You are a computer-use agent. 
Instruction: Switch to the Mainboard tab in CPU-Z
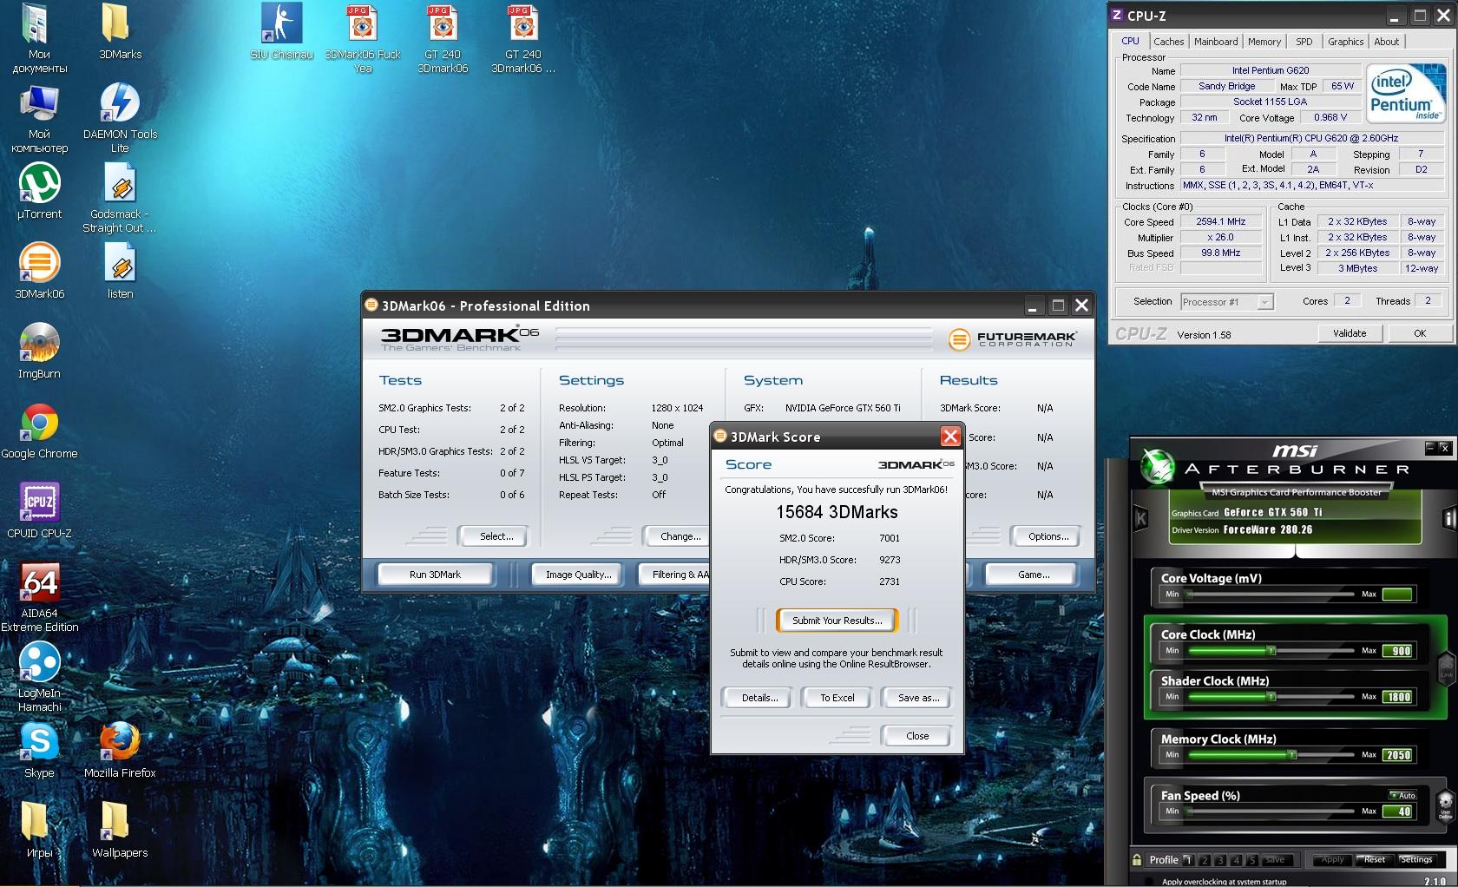[1216, 42]
